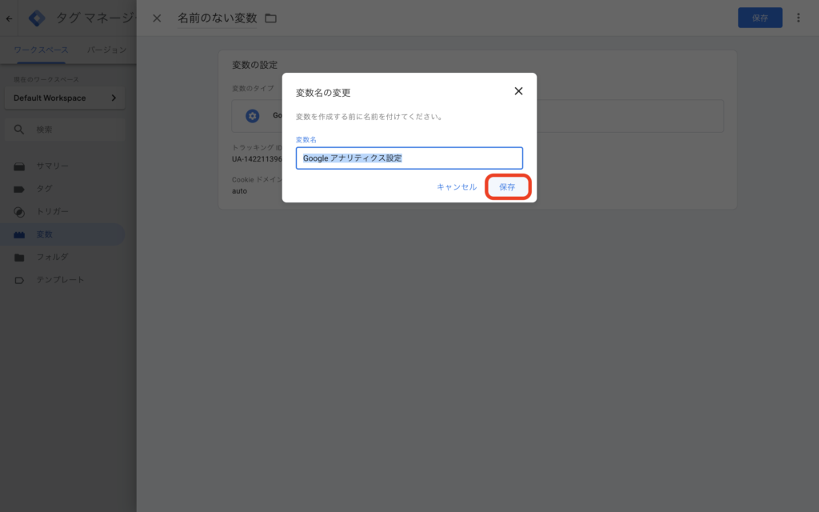
Task: Click the Tag Manager diamond logo
Action: 37,18
